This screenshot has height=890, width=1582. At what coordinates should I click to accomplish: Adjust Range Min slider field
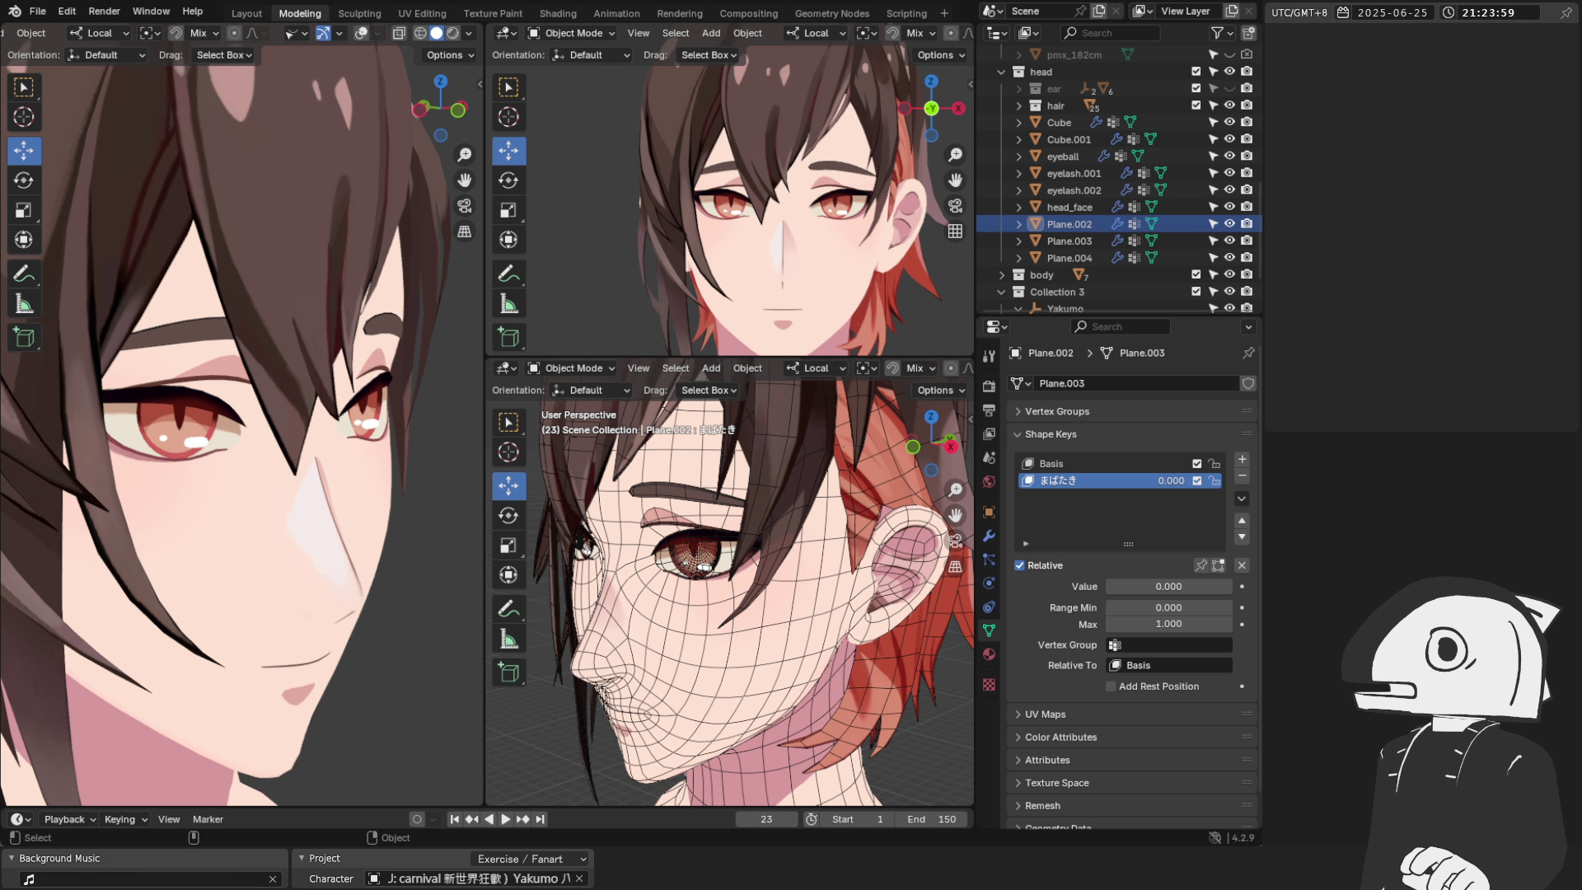point(1168,607)
